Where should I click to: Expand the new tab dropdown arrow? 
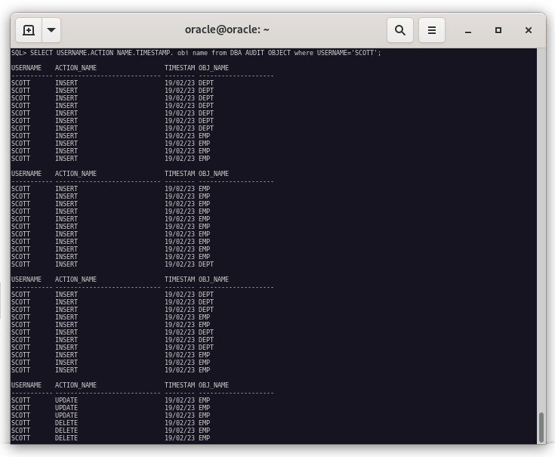(x=51, y=30)
